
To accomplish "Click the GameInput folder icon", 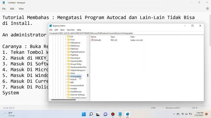I will pos(69,58).
